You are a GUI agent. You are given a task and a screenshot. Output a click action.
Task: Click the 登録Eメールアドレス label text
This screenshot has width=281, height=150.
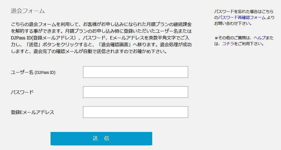pyautogui.click(x=32, y=112)
